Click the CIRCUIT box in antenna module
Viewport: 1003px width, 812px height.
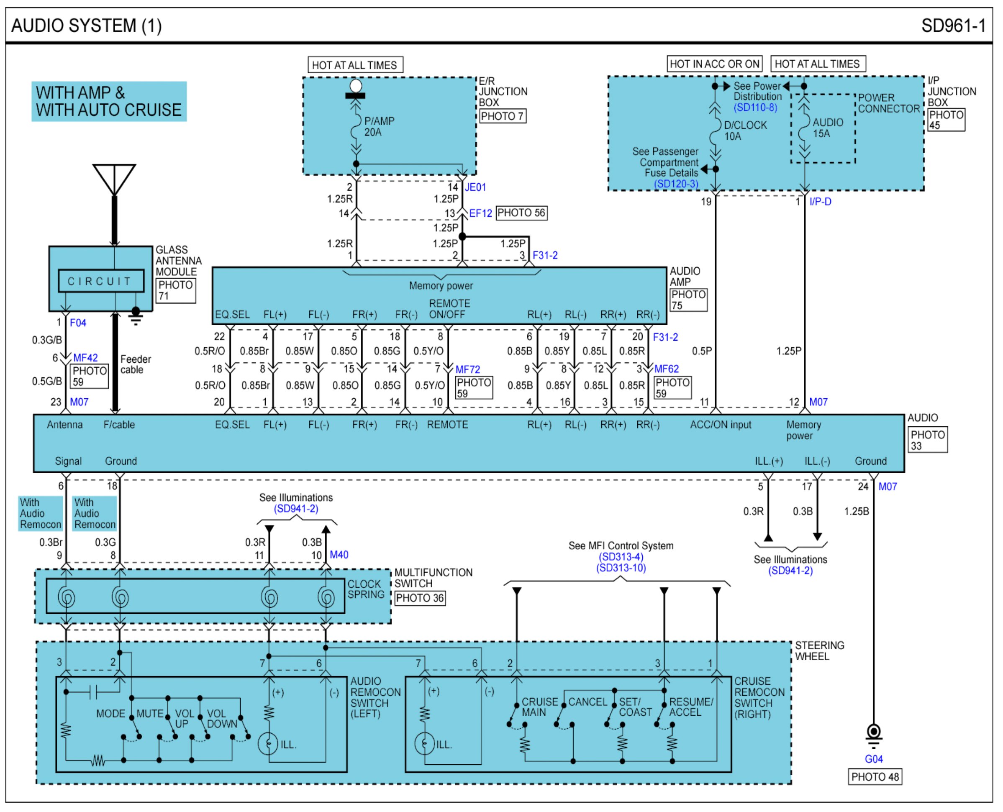(101, 281)
